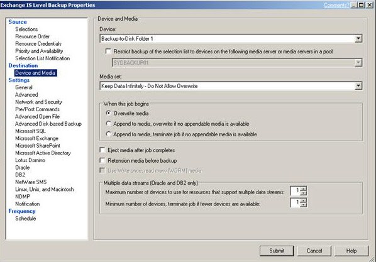
Task: Open Resource Credentials page
Action: [38, 43]
